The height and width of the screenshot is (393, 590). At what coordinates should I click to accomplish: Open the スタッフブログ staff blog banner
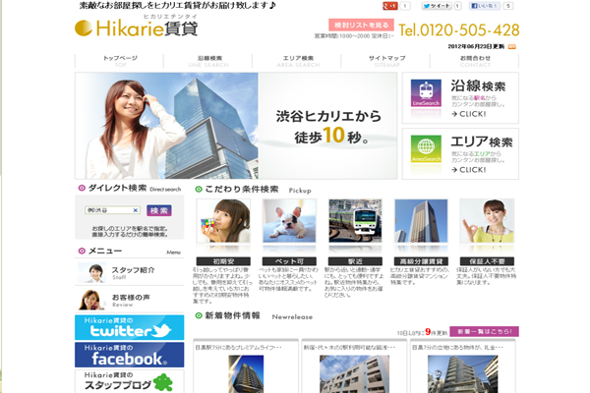(x=129, y=380)
